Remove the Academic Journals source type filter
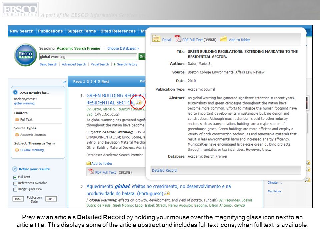This screenshot has width=320, height=240. 17,135
